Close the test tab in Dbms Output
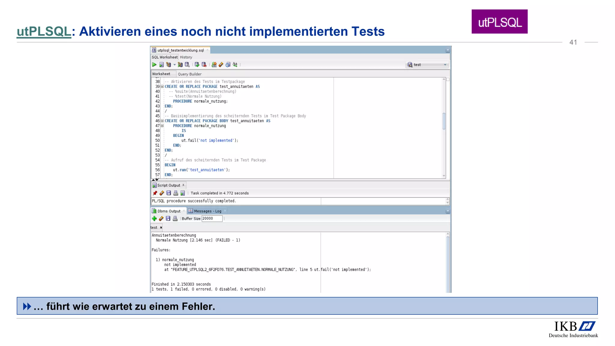 pyautogui.click(x=161, y=228)
